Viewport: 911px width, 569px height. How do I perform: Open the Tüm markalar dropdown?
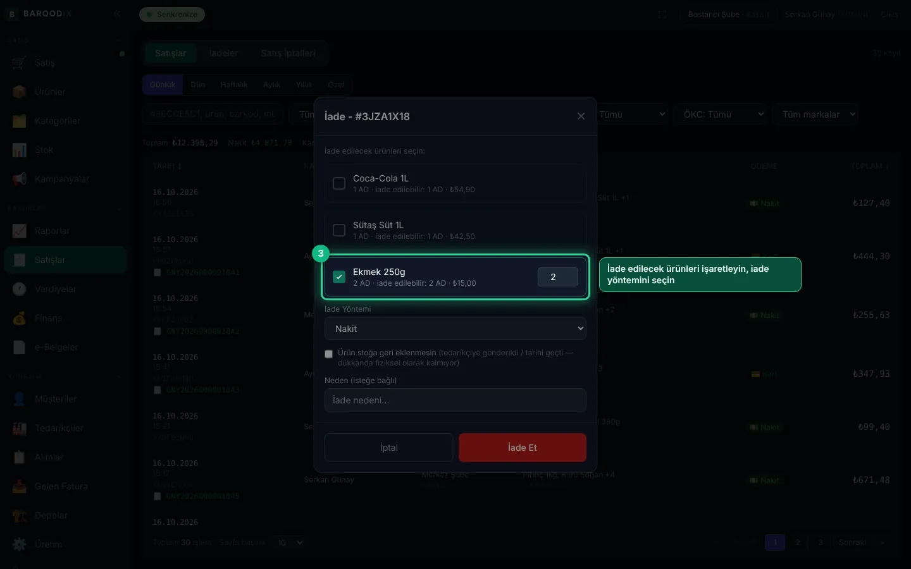point(815,114)
